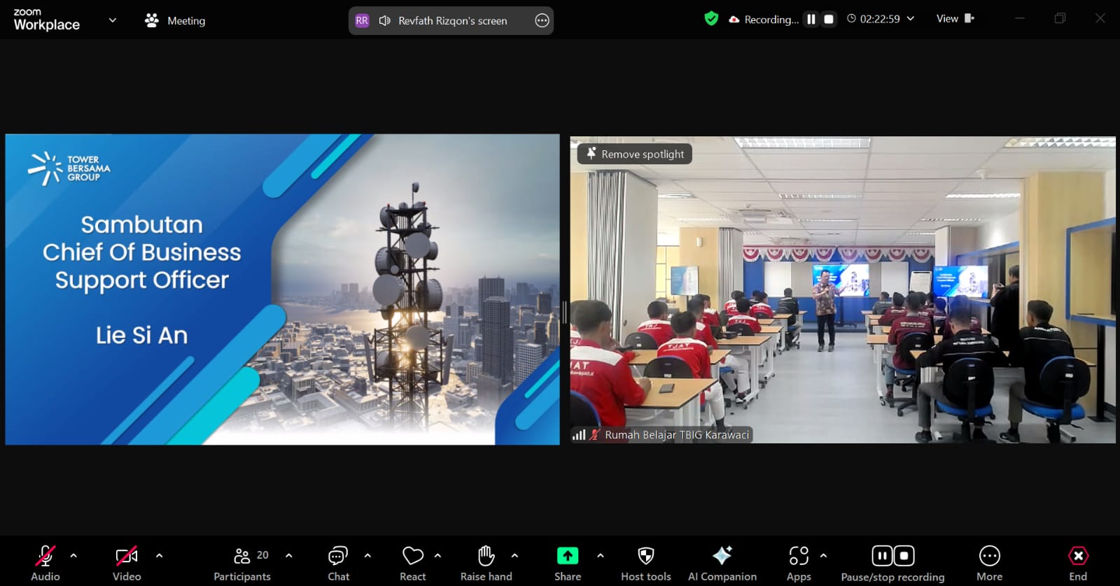Open the Apps panel
This screenshot has width=1120, height=586.
tap(799, 557)
